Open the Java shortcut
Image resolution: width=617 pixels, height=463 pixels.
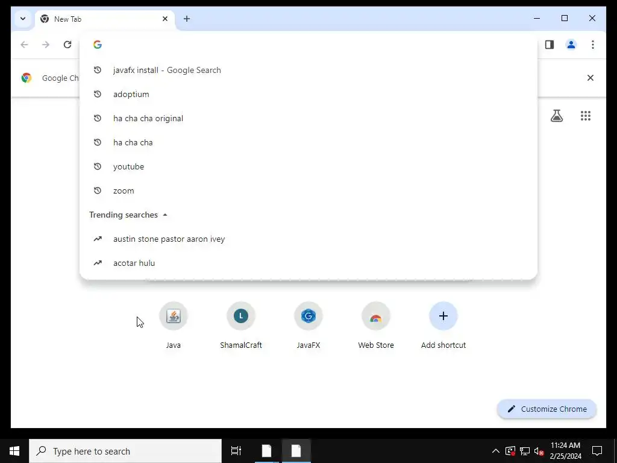click(173, 326)
